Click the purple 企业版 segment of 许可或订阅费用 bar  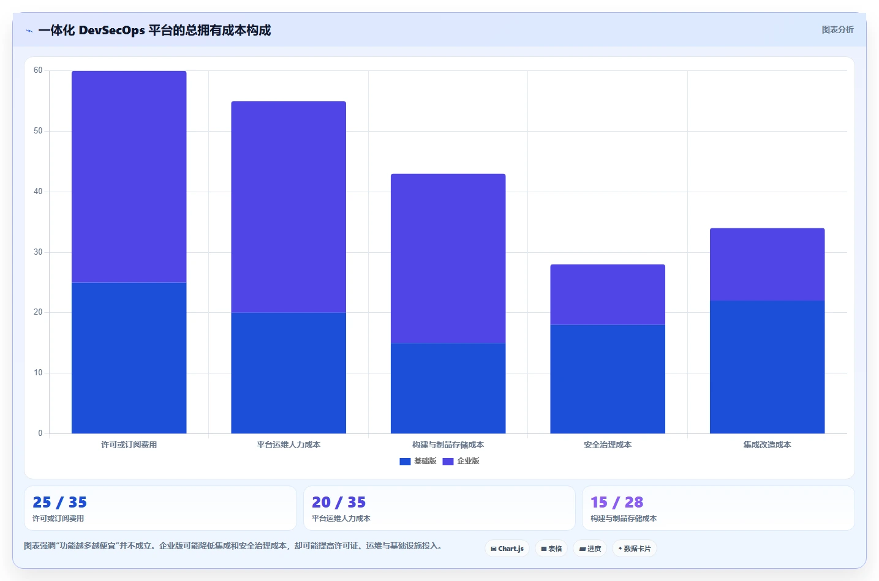tap(129, 177)
